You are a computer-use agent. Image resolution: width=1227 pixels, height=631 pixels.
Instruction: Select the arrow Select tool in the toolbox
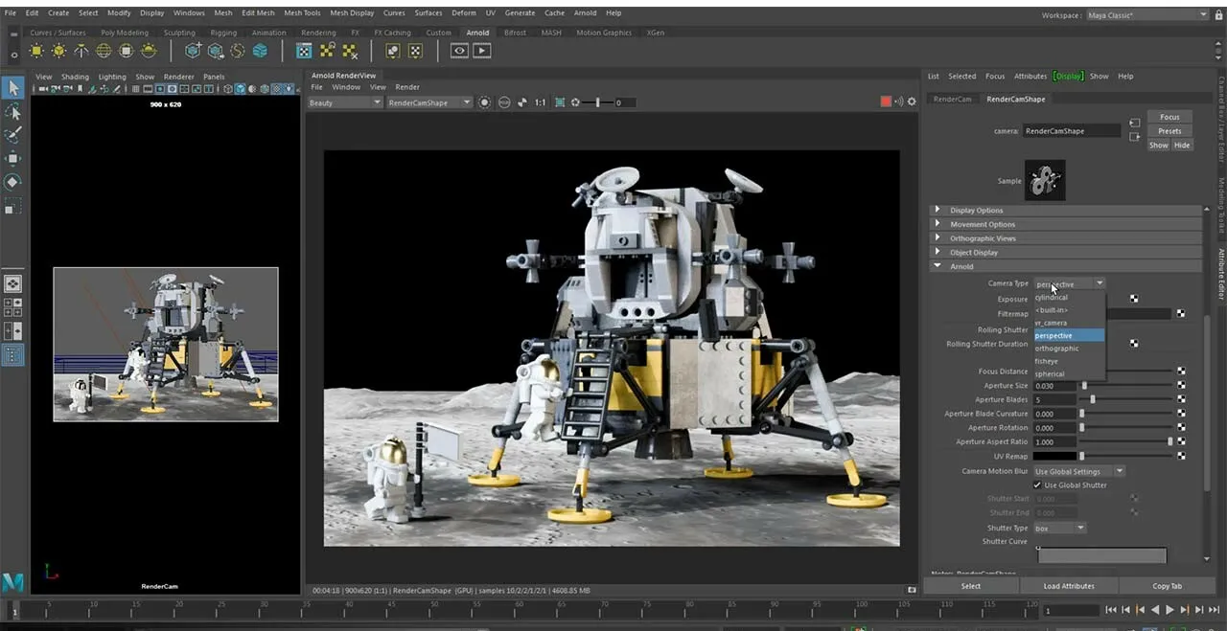[12, 88]
